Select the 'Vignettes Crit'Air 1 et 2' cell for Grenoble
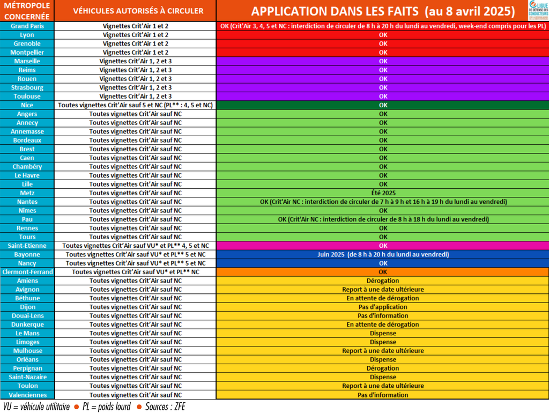The height and width of the screenshot is (413, 549). [135, 43]
